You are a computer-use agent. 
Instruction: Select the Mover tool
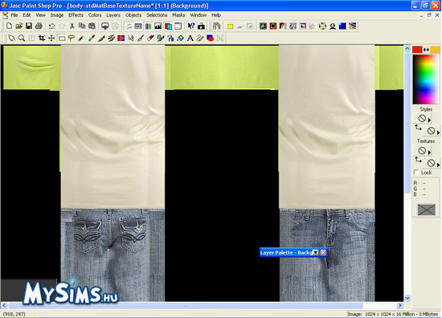51,38
